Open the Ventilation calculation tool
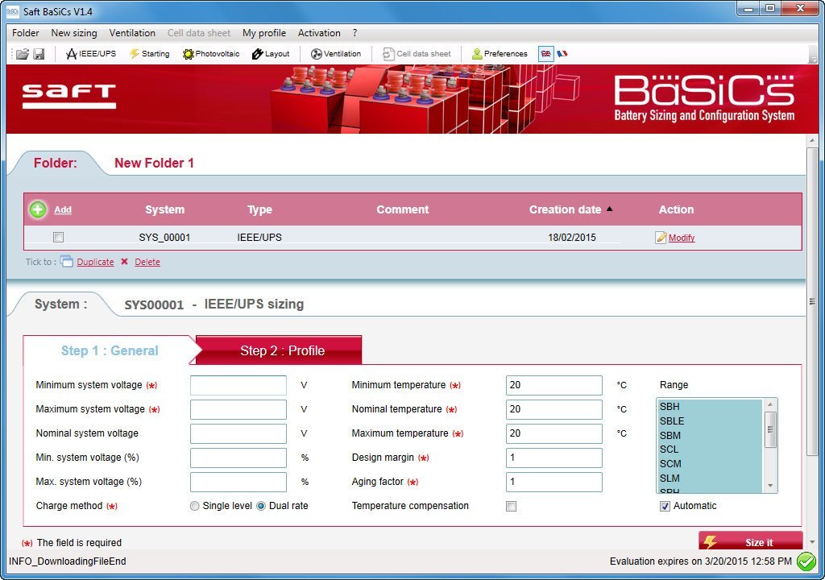825x580 pixels. click(x=335, y=54)
